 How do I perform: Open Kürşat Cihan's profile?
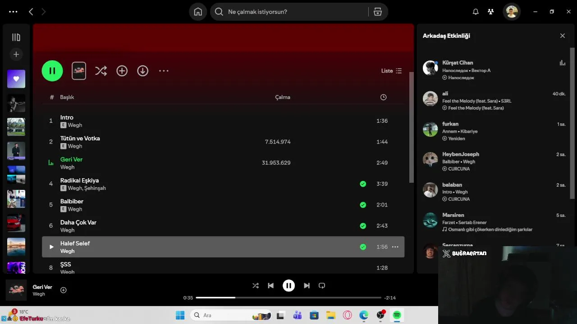[458, 63]
